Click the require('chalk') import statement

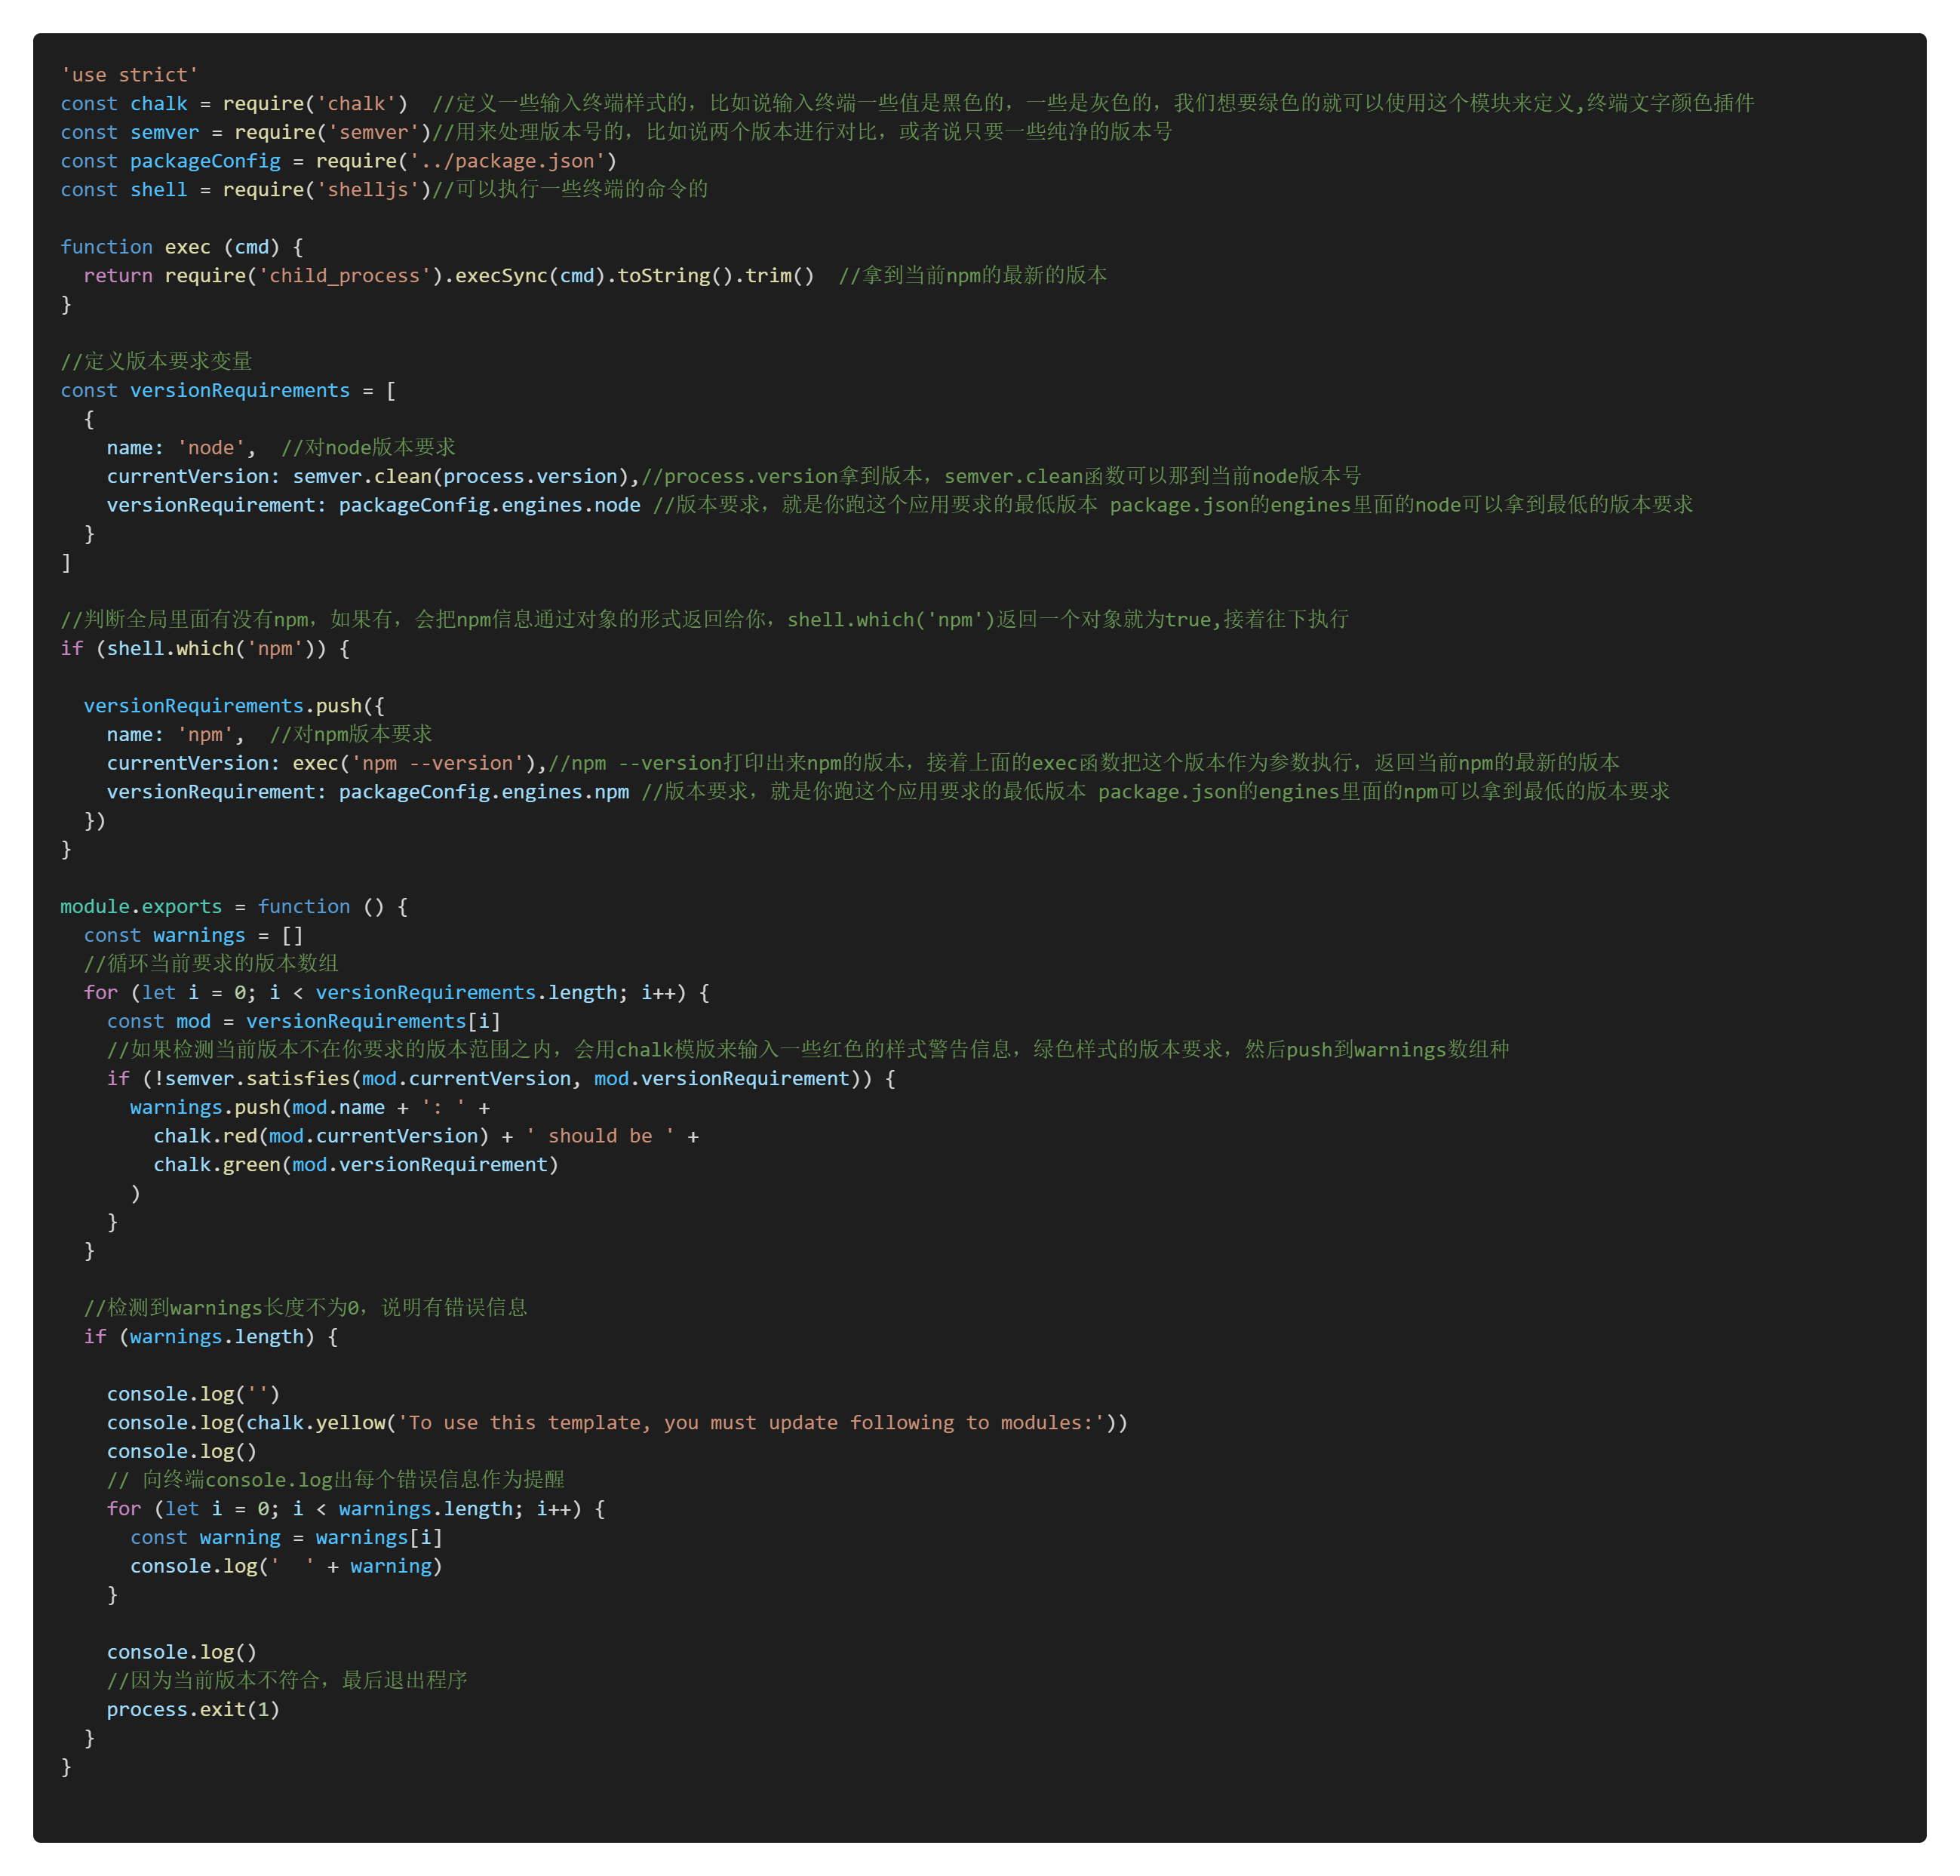point(234,104)
